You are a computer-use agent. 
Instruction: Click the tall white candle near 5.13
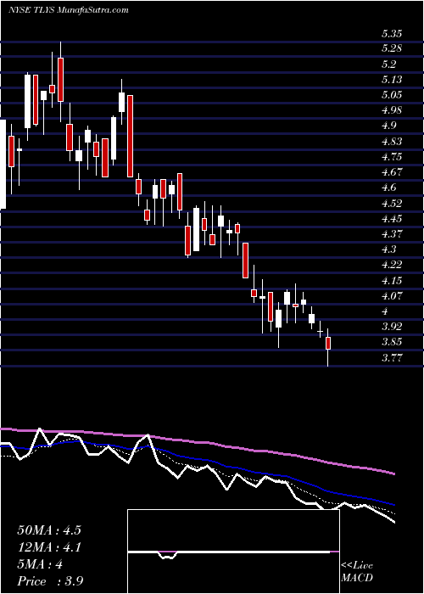point(28,102)
